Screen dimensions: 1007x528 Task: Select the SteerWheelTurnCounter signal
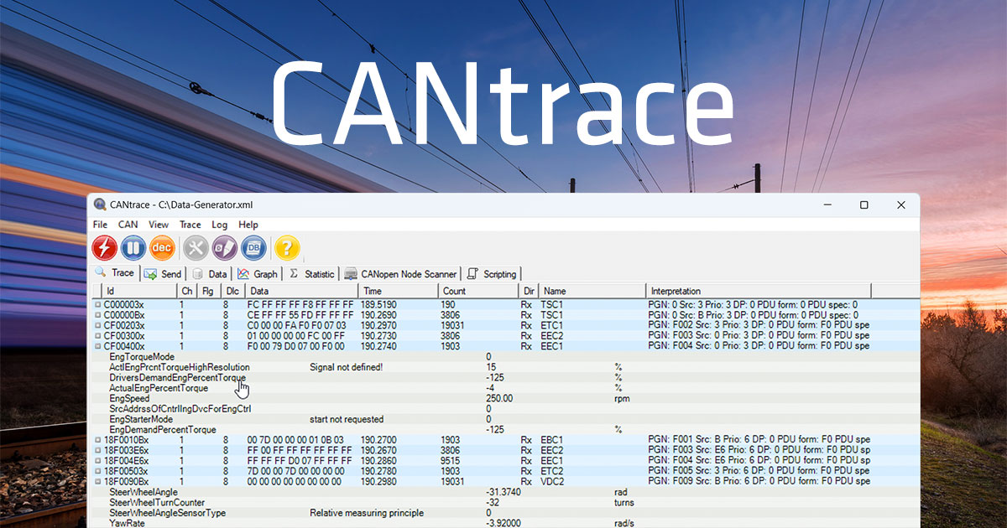point(157,503)
